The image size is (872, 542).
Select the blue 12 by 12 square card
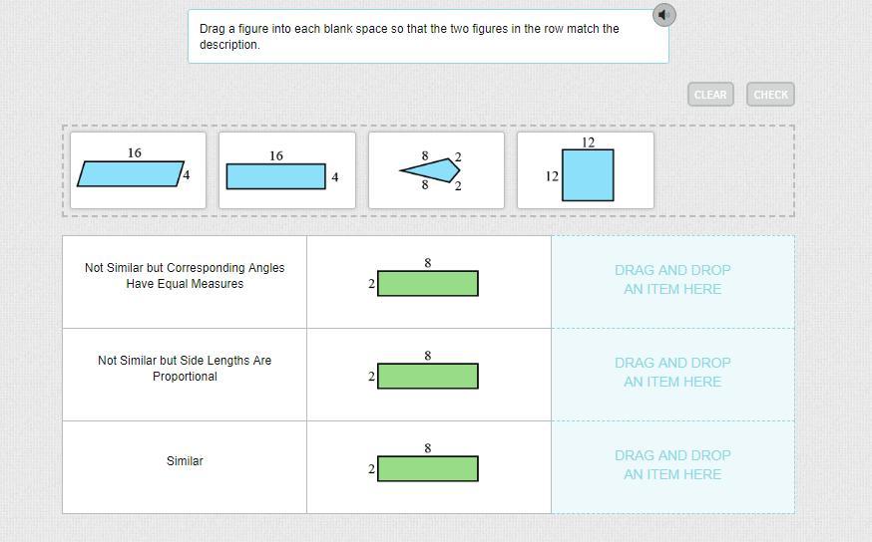pyautogui.click(x=586, y=171)
